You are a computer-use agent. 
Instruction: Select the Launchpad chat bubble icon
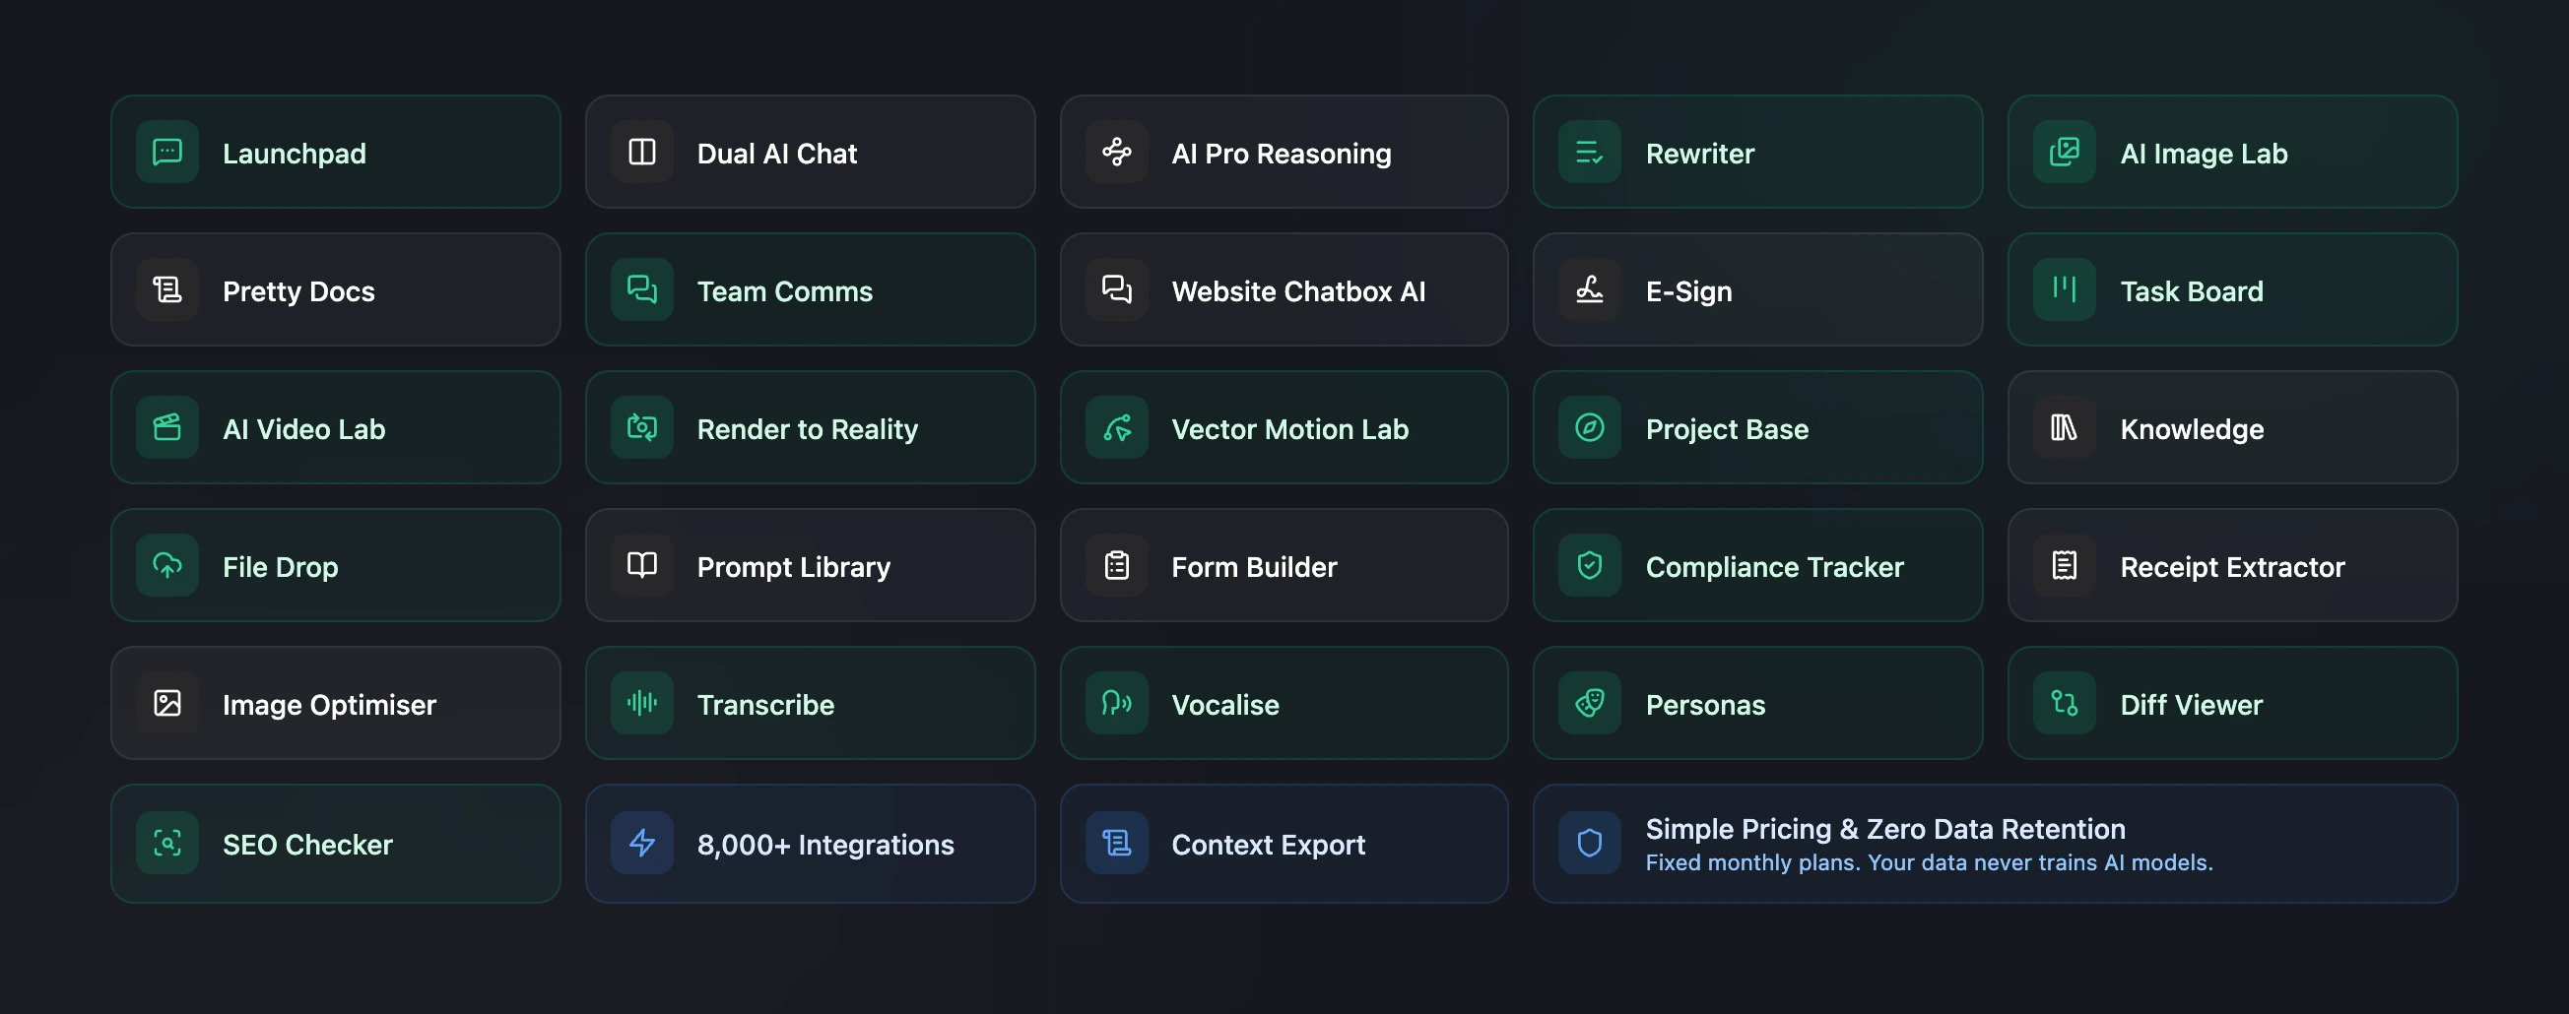(167, 153)
